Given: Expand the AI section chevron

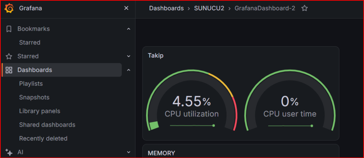Looking at the screenshot, I should [129, 152].
